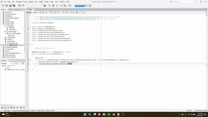Open File Explorer from taskbar
The width and height of the screenshot is (208, 117).
pyautogui.click(x=104, y=114)
